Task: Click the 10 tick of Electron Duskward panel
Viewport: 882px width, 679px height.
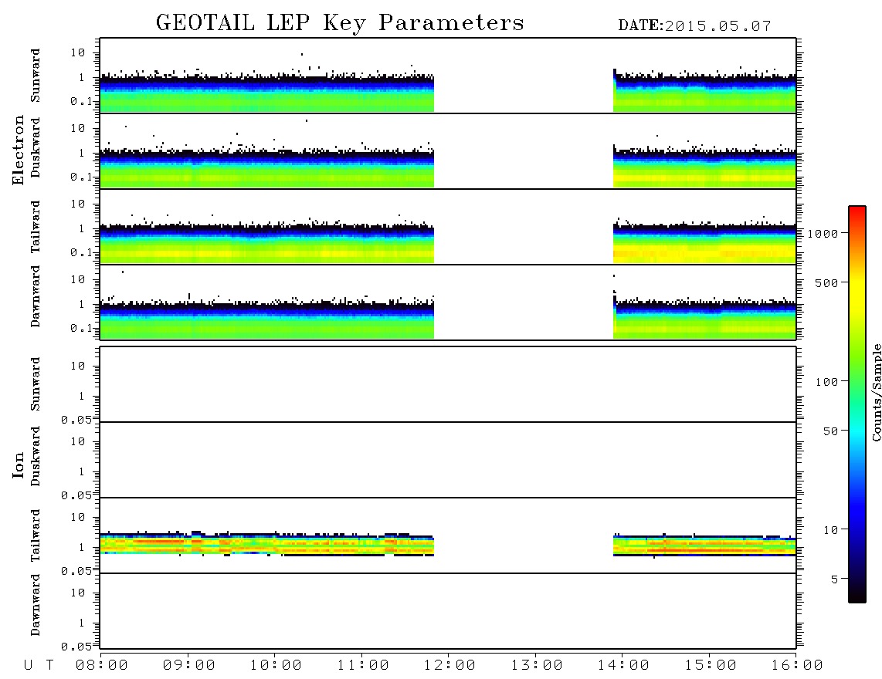Action: click(x=78, y=128)
